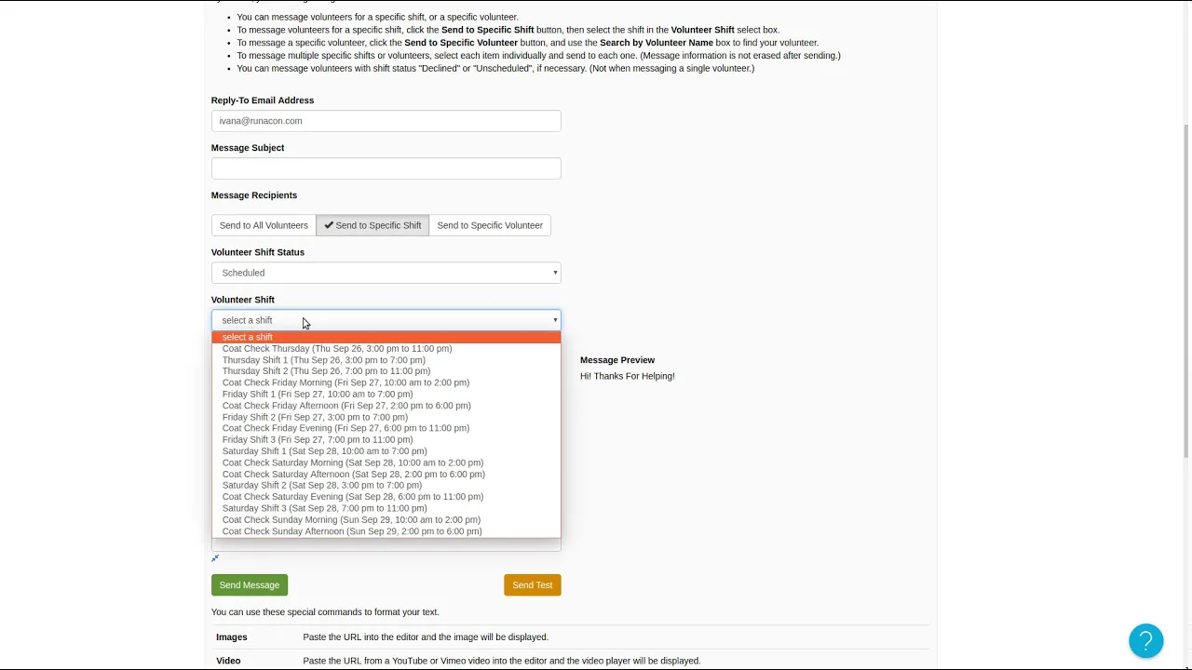This screenshot has height=670, width=1192.
Task: Choose Saturday Shift 1 option
Action: [386, 451]
